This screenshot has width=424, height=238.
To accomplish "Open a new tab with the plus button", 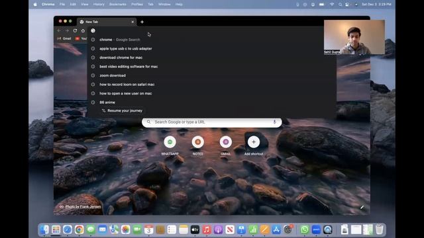I will tap(142, 22).
